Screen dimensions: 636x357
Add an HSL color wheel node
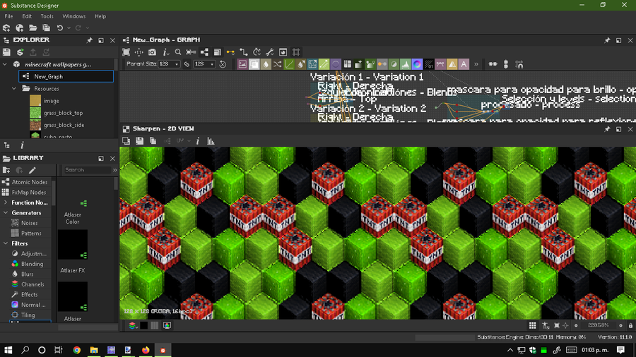point(417,64)
